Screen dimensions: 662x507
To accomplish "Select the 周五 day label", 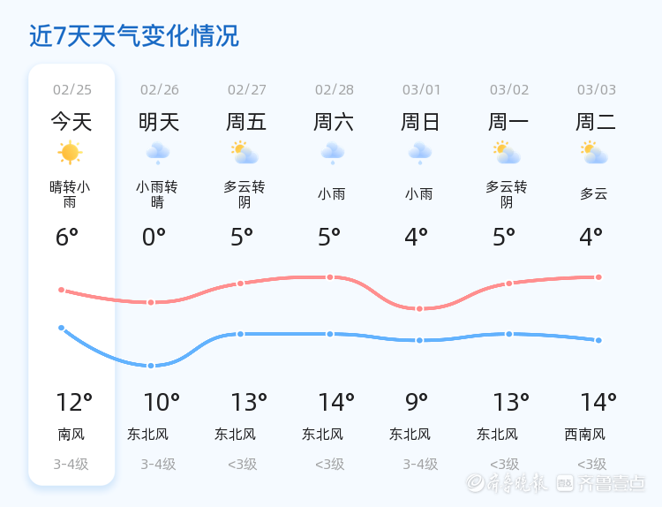I will (x=246, y=122).
